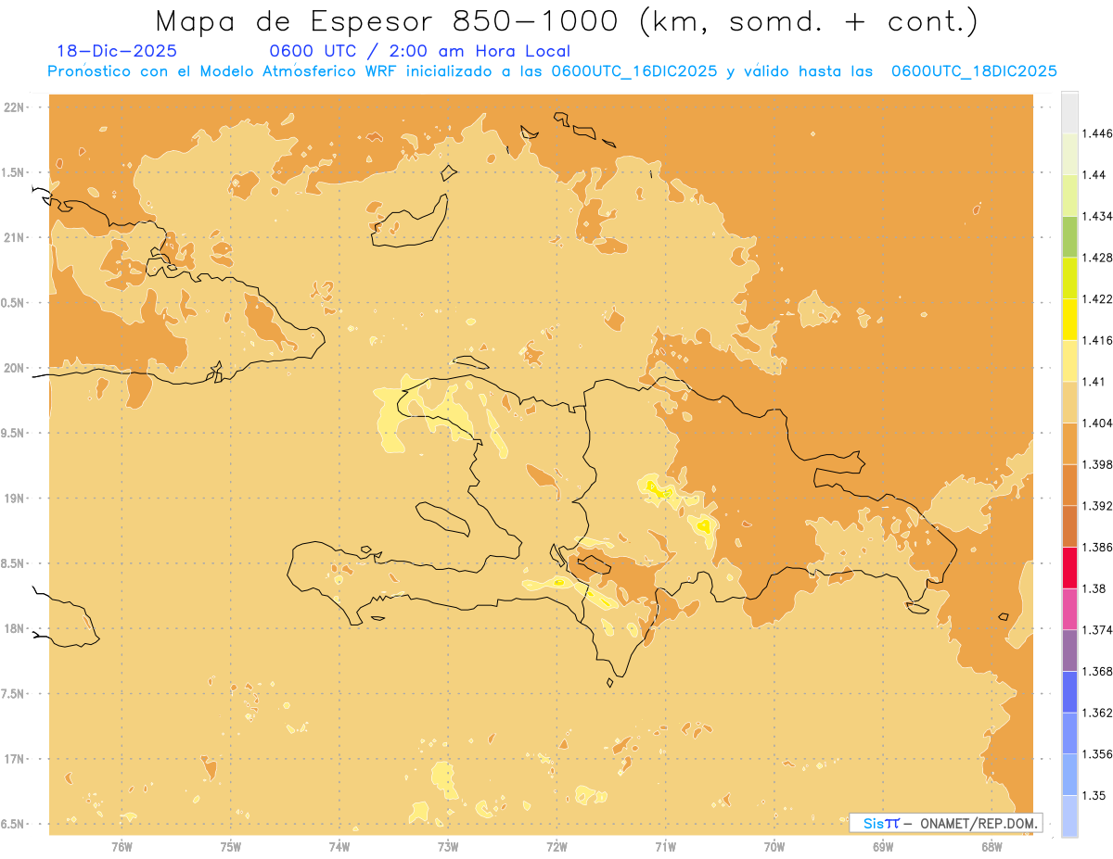Select the "75W" longitude label
Image resolution: width=1113 pixels, height=859 pixels.
[x=231, y=847]
